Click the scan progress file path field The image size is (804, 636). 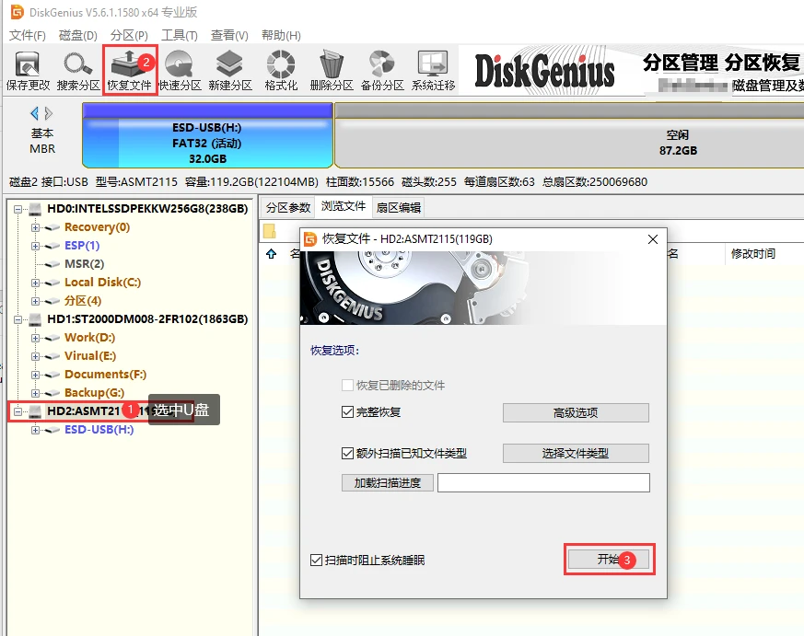pyautogui.click(x=543, y=483)
